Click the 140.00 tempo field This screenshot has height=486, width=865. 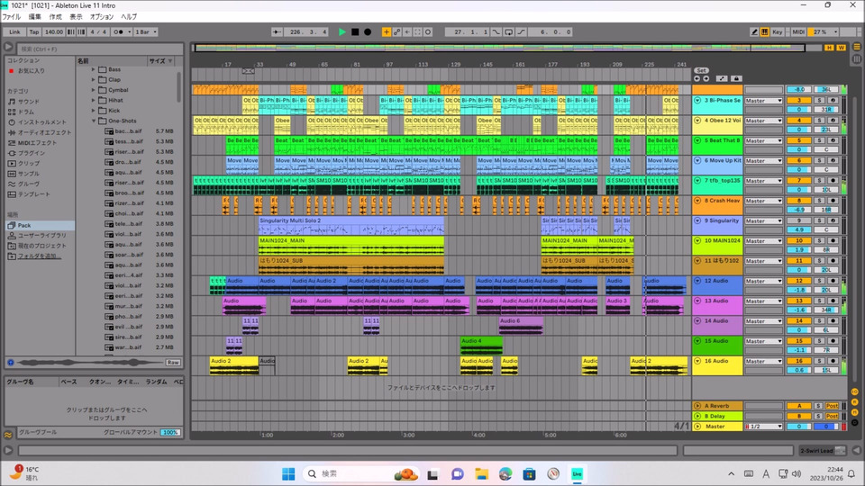tap(54, 31)
